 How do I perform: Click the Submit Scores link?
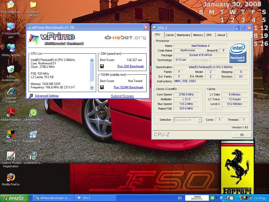click(122, 96)
